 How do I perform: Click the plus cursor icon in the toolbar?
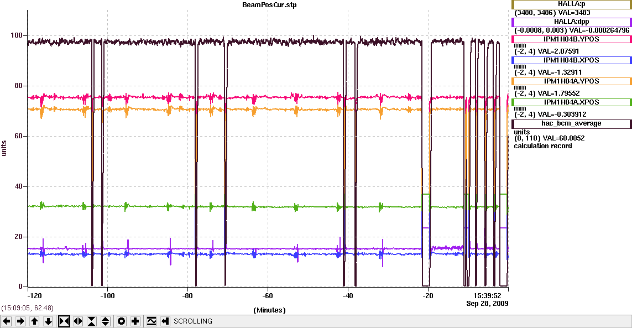pyautogui.click(x=135, y=321)
